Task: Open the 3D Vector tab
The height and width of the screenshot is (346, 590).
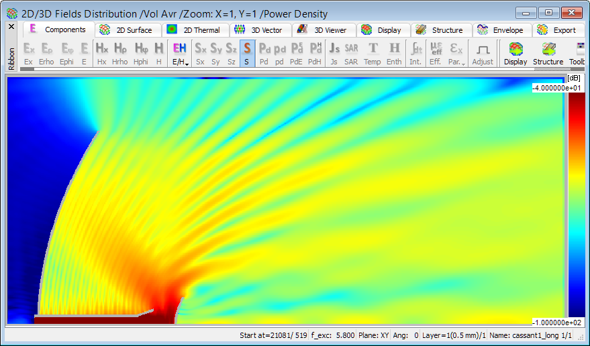Action: tap(260, 30)
